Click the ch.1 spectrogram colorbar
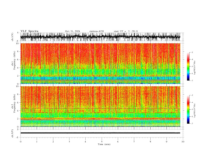This screenshot has height=159, width=206. pos(188,67)
